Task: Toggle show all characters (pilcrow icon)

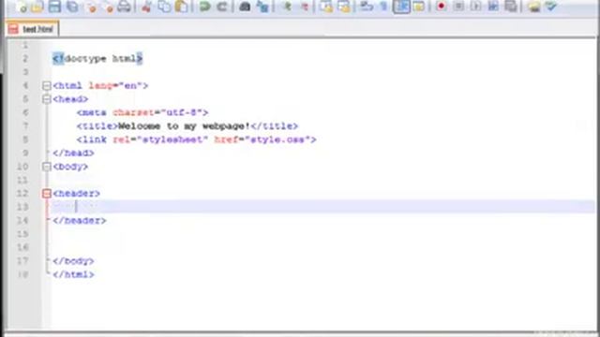Action: click(x=383, y=7)
